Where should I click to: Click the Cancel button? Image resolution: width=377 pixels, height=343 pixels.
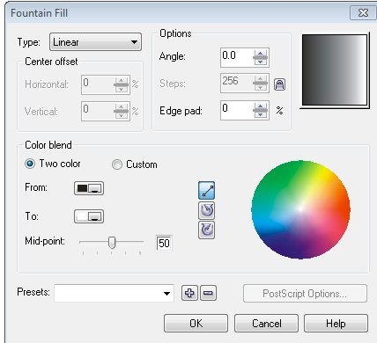pyautogui.click(x=266, y=324)
